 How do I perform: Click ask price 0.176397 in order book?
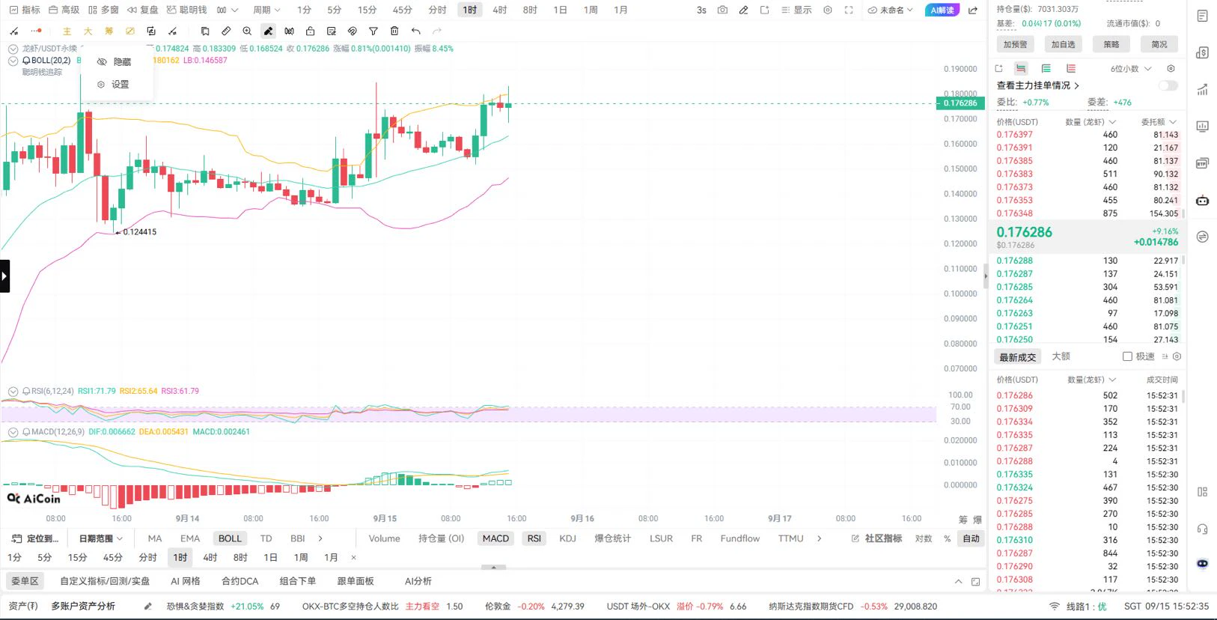(1014, 135)
